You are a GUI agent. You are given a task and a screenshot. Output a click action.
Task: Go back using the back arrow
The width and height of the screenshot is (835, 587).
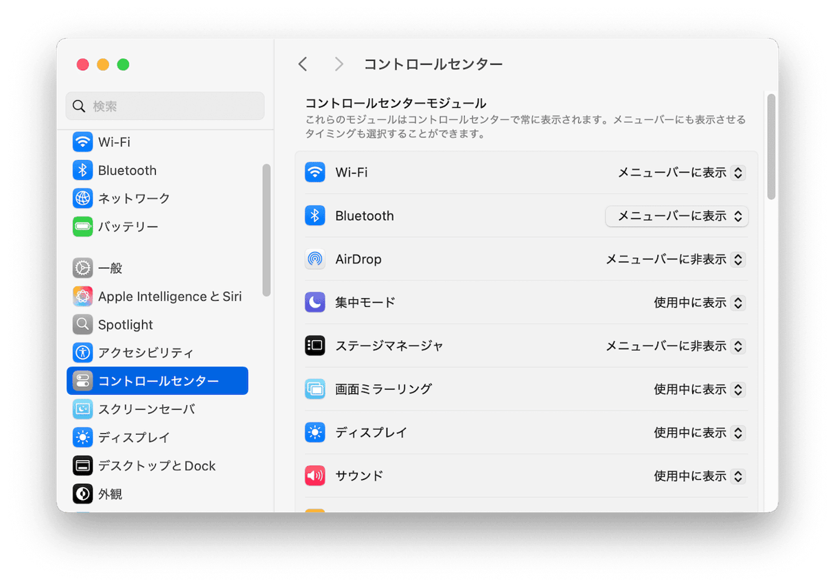[x=302, y=63]
